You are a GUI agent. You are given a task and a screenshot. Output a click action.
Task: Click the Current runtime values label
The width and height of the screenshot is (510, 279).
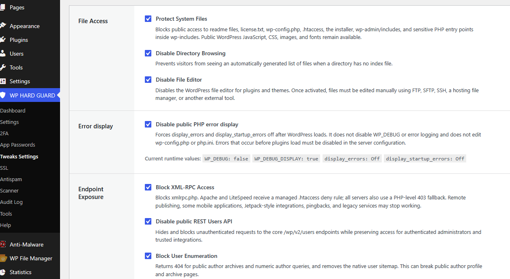(173, 158)
